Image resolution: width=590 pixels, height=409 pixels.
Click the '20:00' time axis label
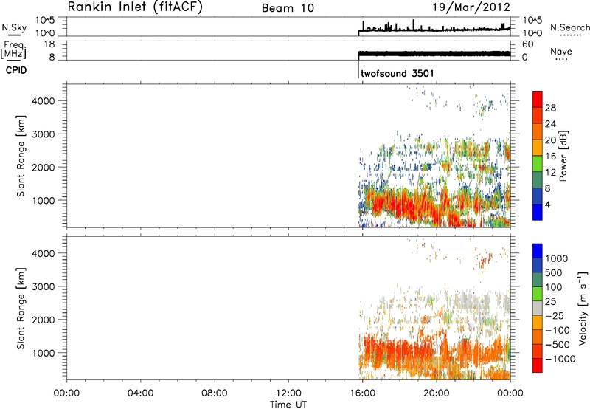437,393
